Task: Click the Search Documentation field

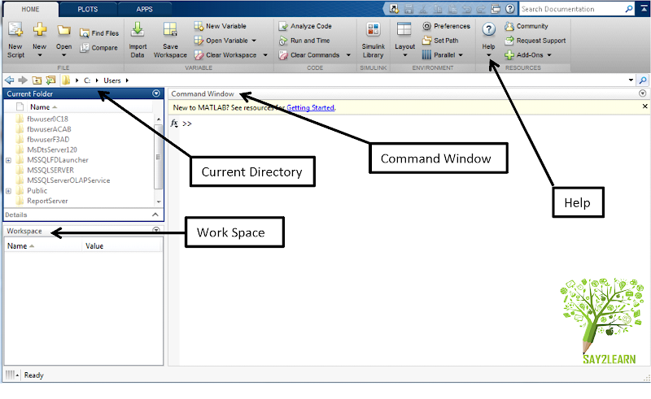Action: click(572, 9)
